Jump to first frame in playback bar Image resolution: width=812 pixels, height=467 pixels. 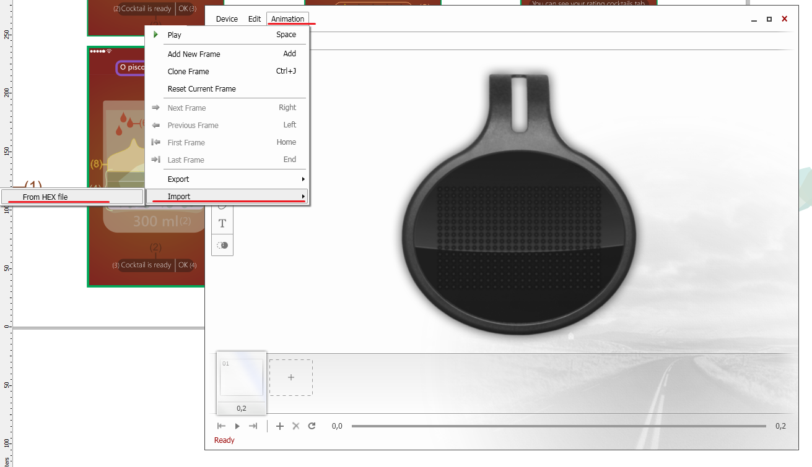[x=221, y=426]
